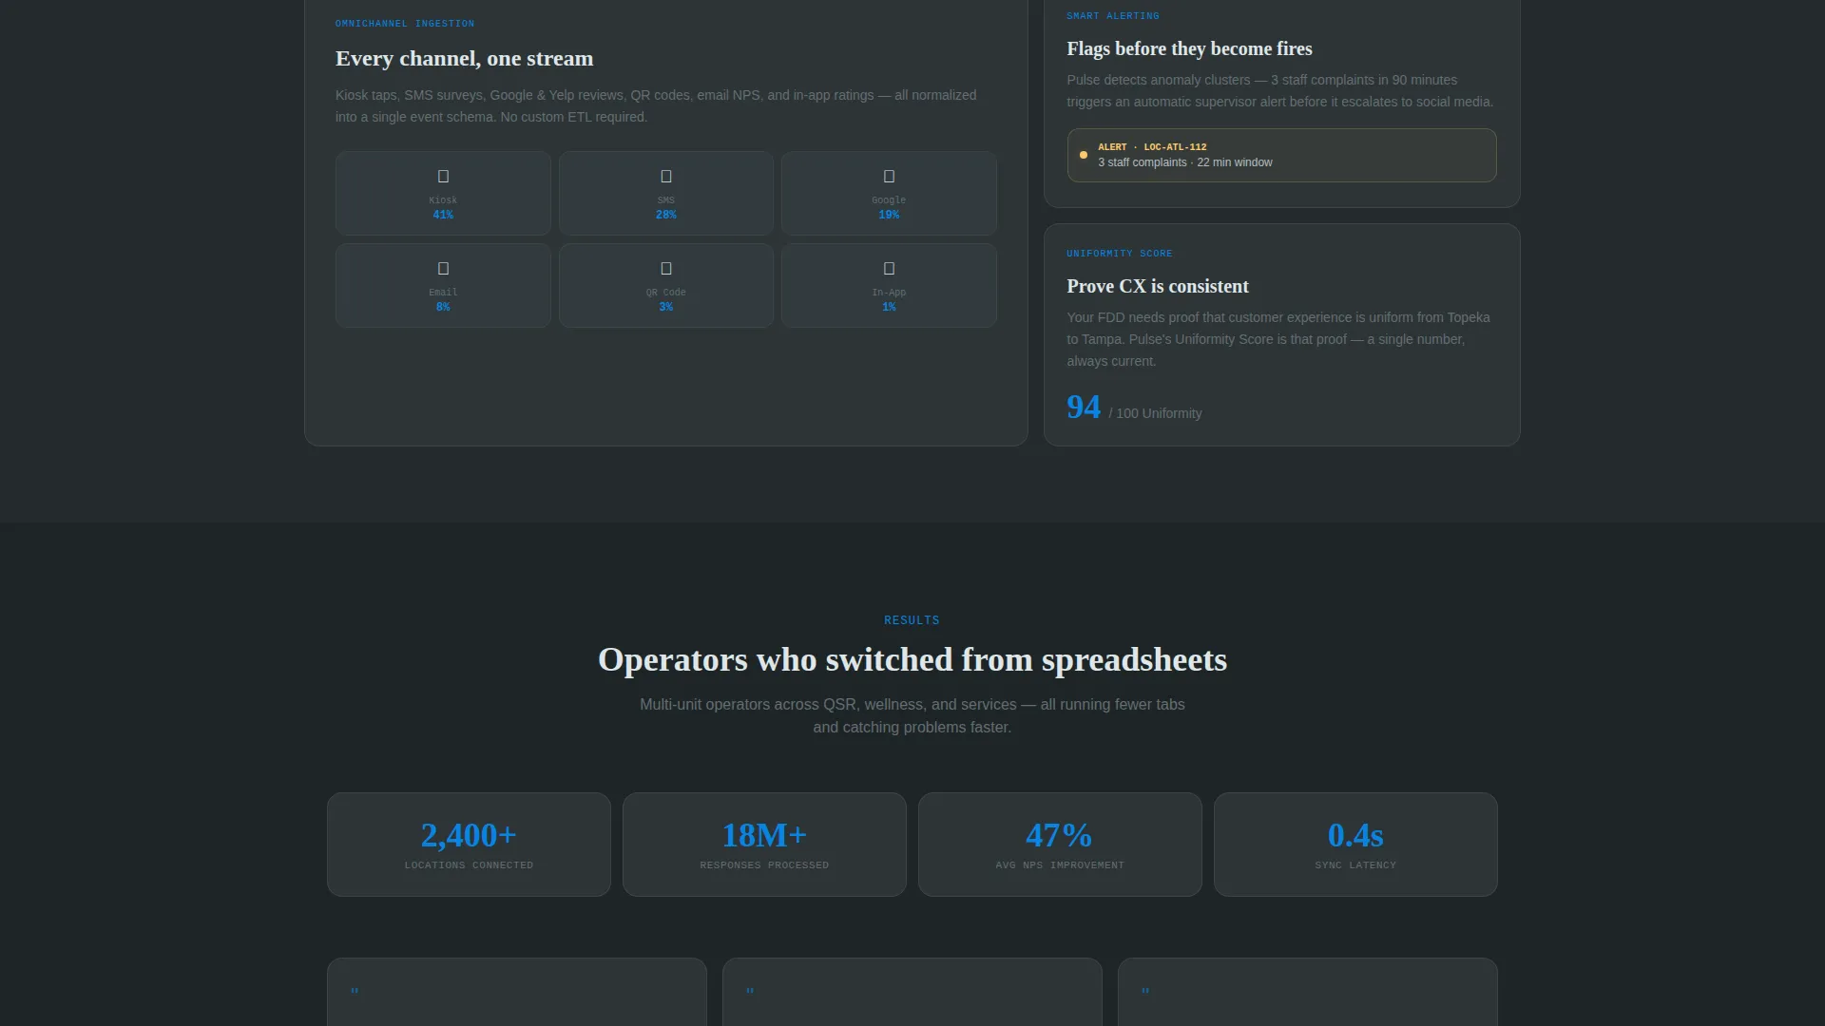
Task: Click the LOCATIONS CONNECTED label
Action: tap(469, 865)
